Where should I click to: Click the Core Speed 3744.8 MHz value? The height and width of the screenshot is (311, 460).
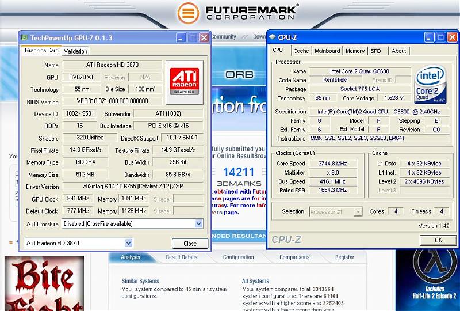[x=333, y=164]
